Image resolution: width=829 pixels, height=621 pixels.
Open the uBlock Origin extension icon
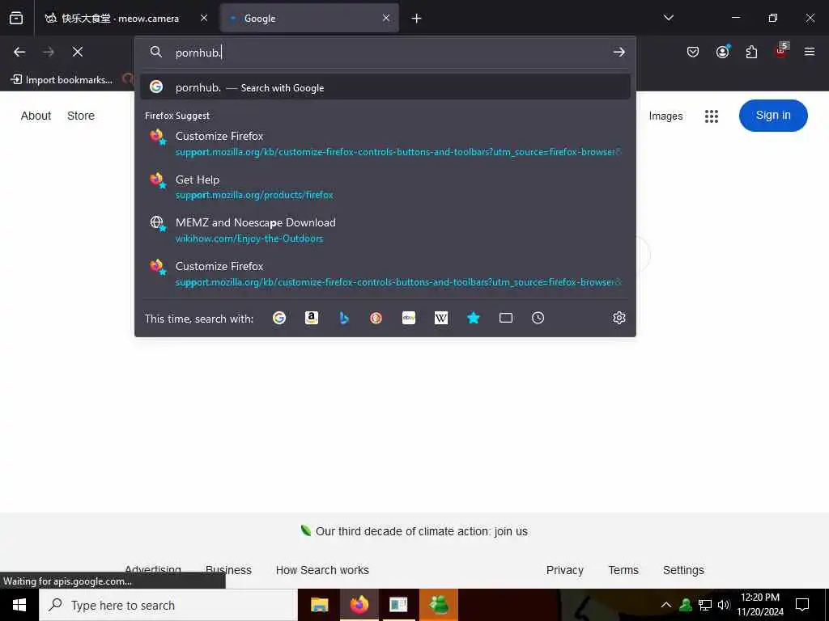(x=781, y=51)
